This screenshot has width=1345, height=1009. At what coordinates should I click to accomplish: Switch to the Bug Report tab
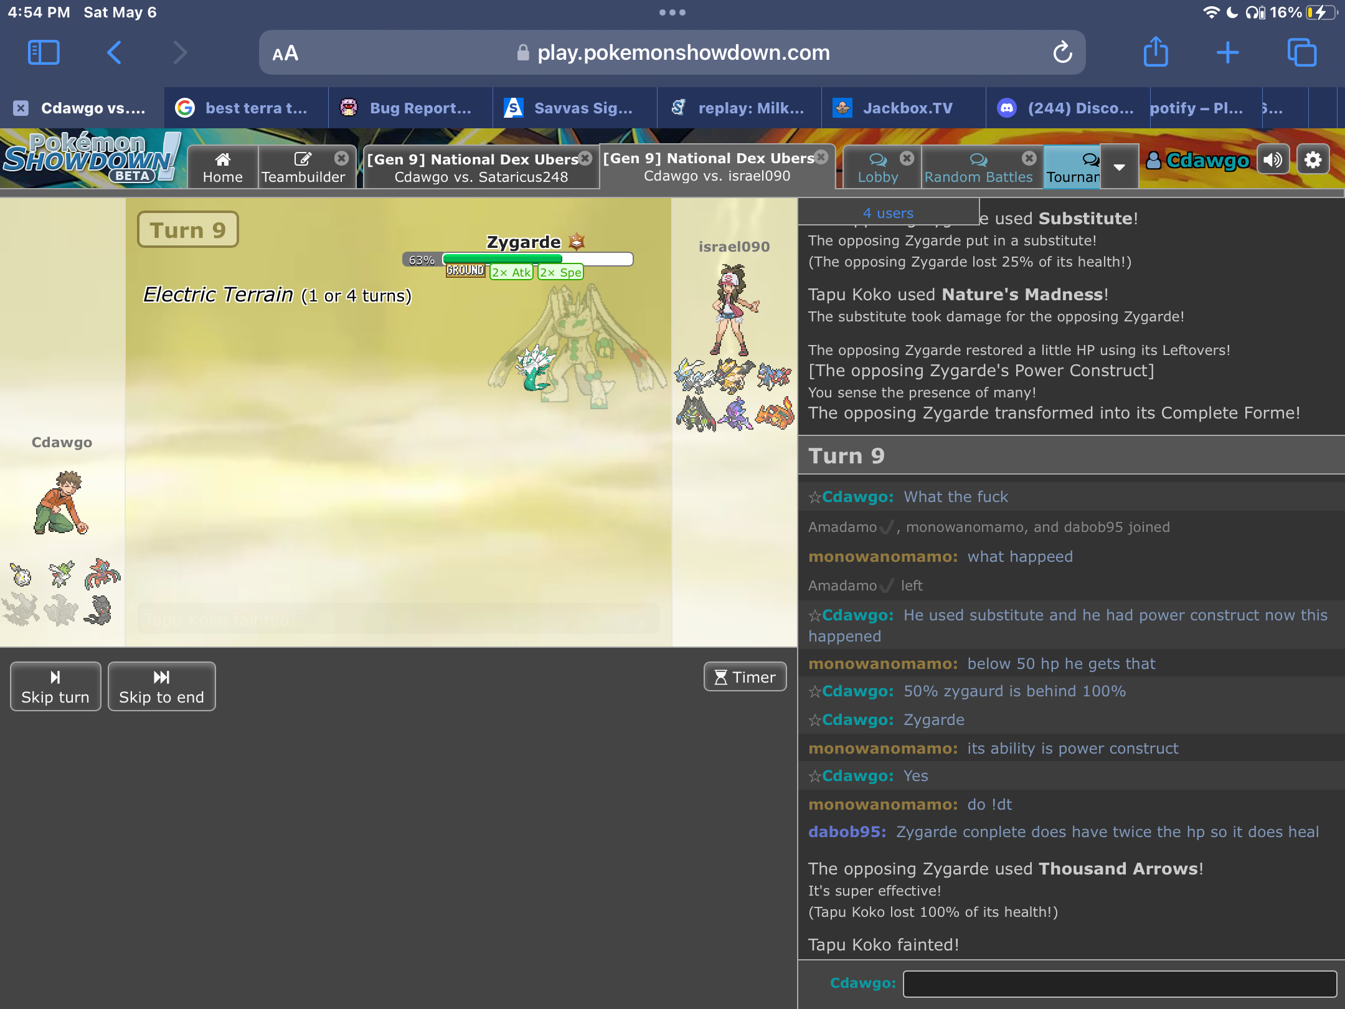click(x=411, y=108)
